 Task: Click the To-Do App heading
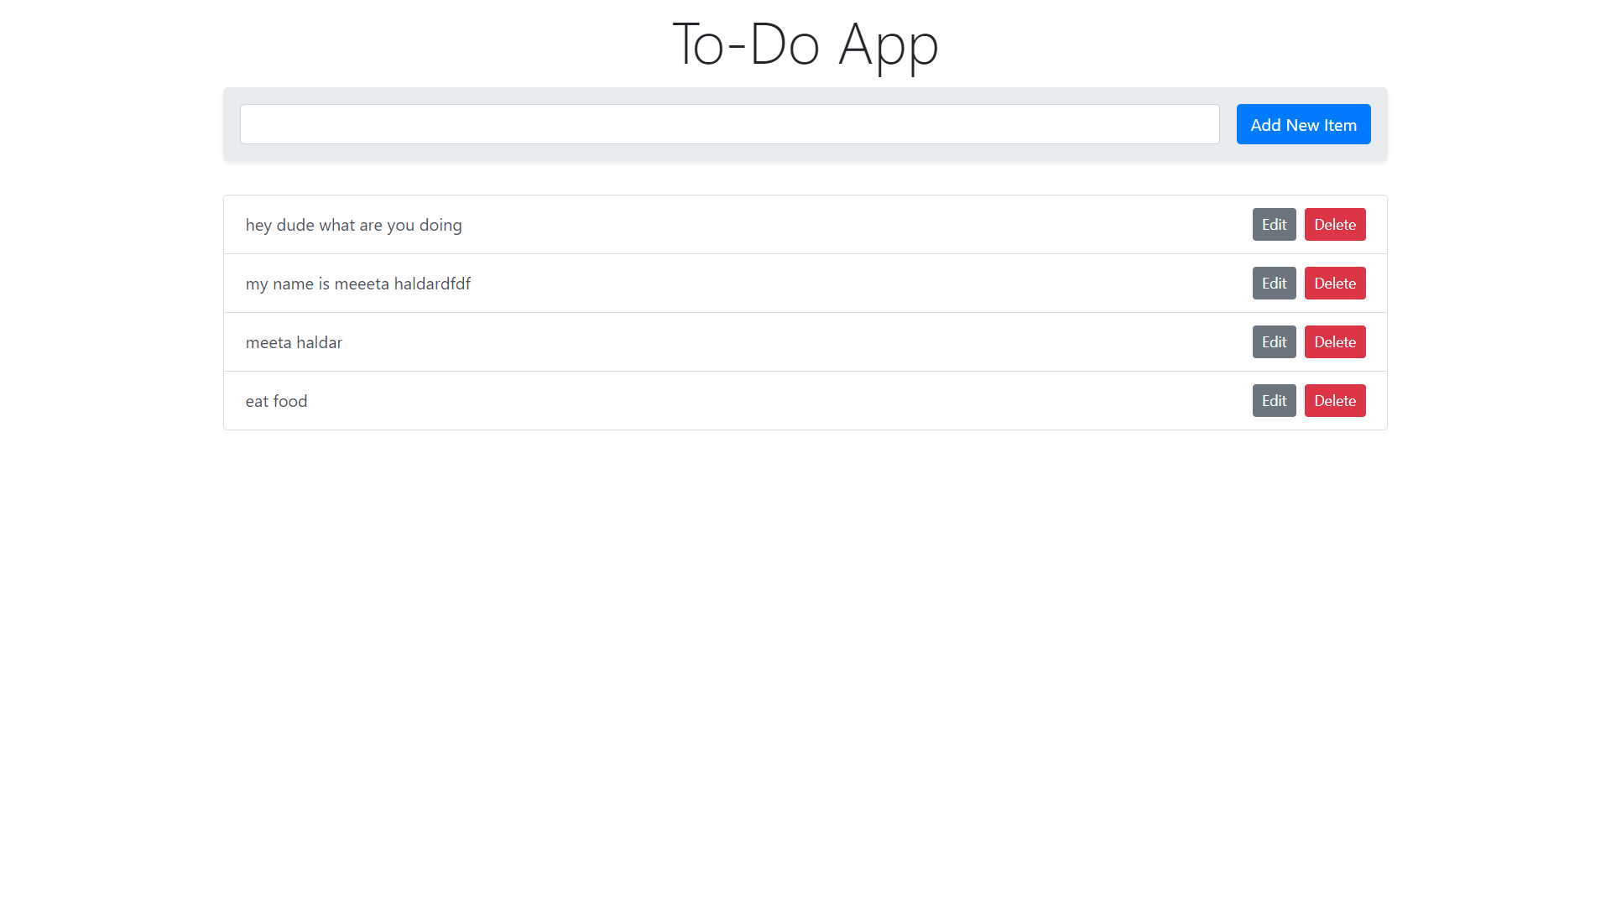click(805, 44)
